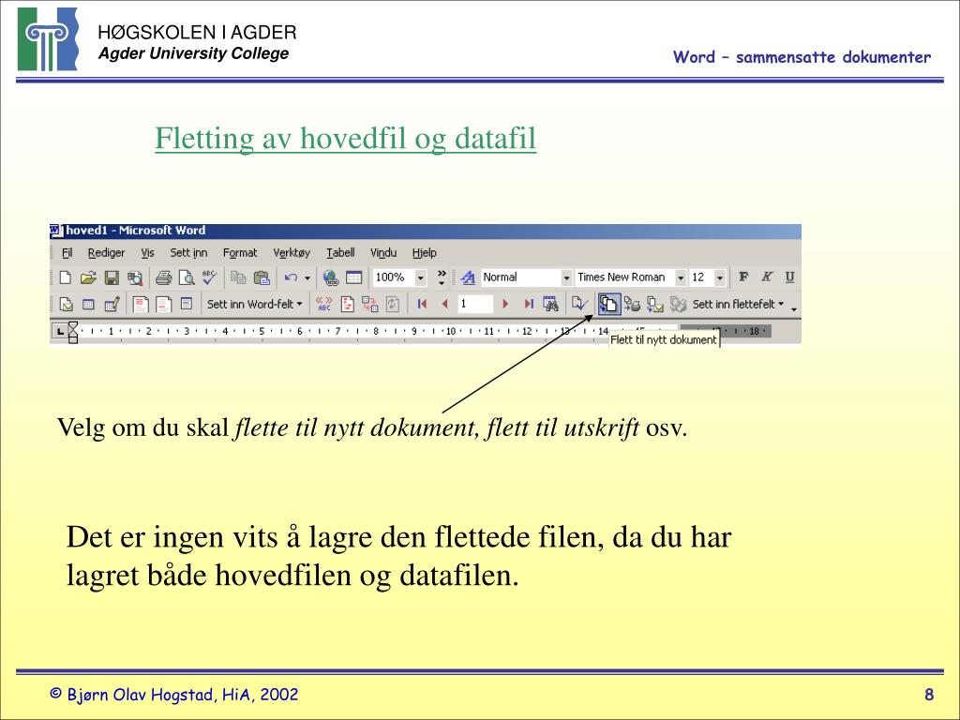Open the merge toolbar options arrow at far end
The width and height of the screenshot is (960, 720).
(794, 309)
